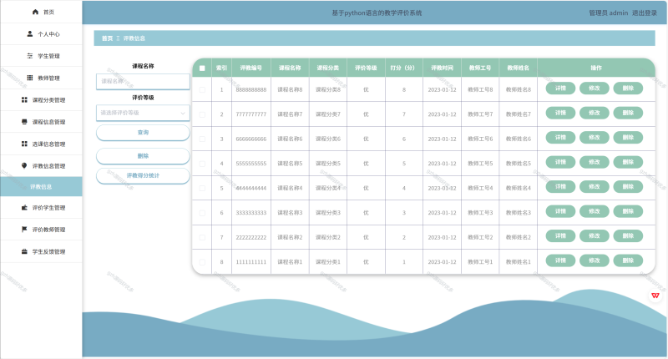Focus the 课程名称 input field

pyautogui.click(x=143, y=81)
